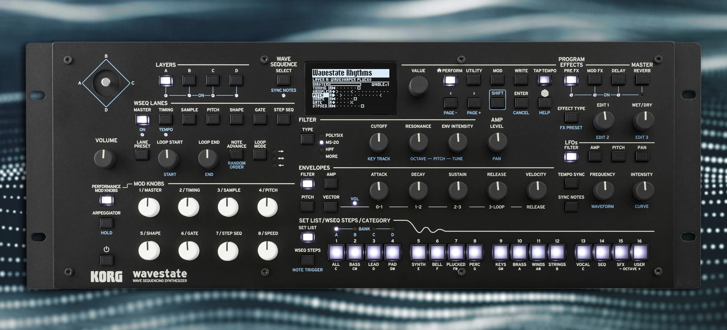The image size is (727, 330).
Task: Select the LFO Filter button
Action: tap(571, 157)
